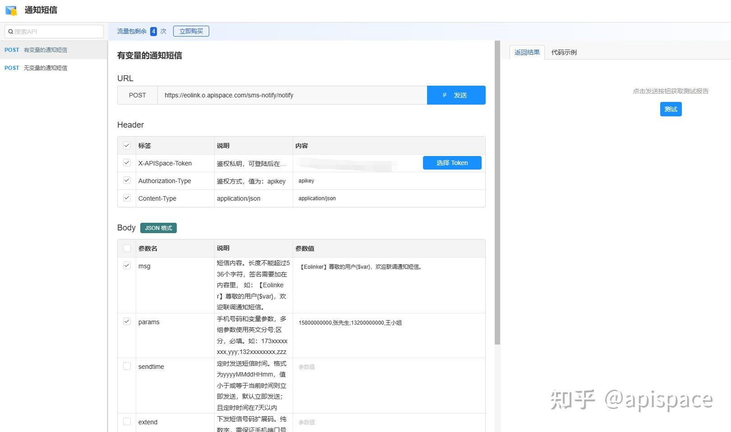Click the 测试 button

[671, 109]
